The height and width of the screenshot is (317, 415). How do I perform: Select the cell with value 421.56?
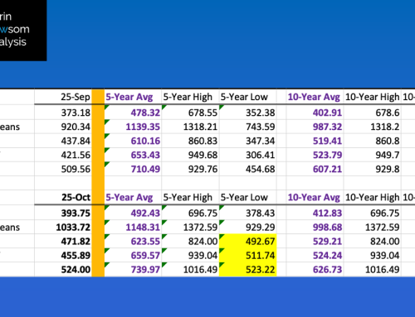63,155
